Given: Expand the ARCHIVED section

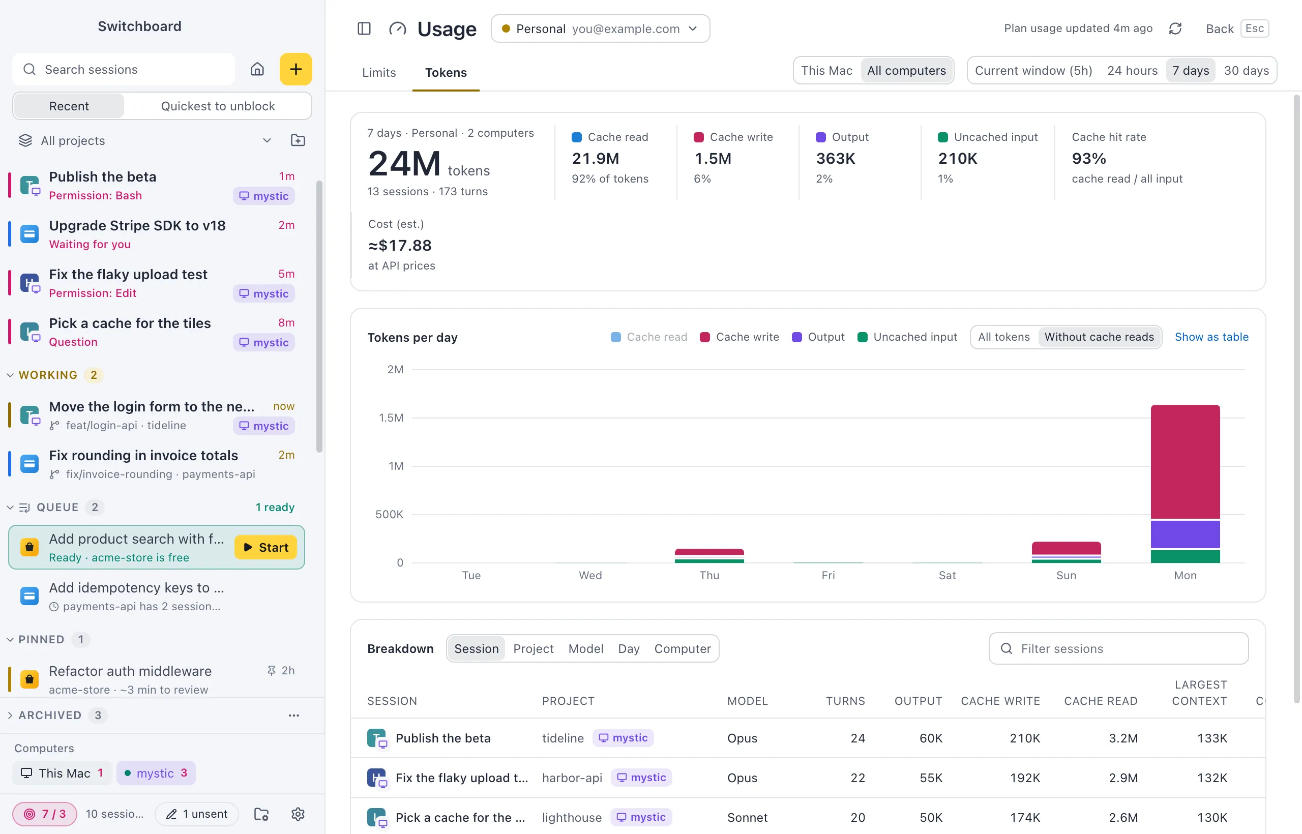Looking at the screenshot, I should [10, 715].
